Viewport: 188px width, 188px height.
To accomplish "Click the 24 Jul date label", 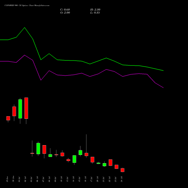I will click(x=121, y=179).
